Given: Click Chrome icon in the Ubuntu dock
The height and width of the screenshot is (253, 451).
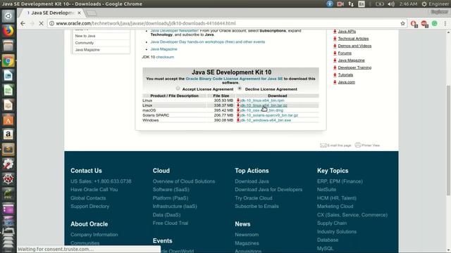Looking at the screenshot, I should 8,61.
